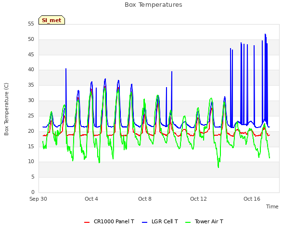Click the 5 y-axis tick label
308x231 pixels.
click(x=33, y=177)
